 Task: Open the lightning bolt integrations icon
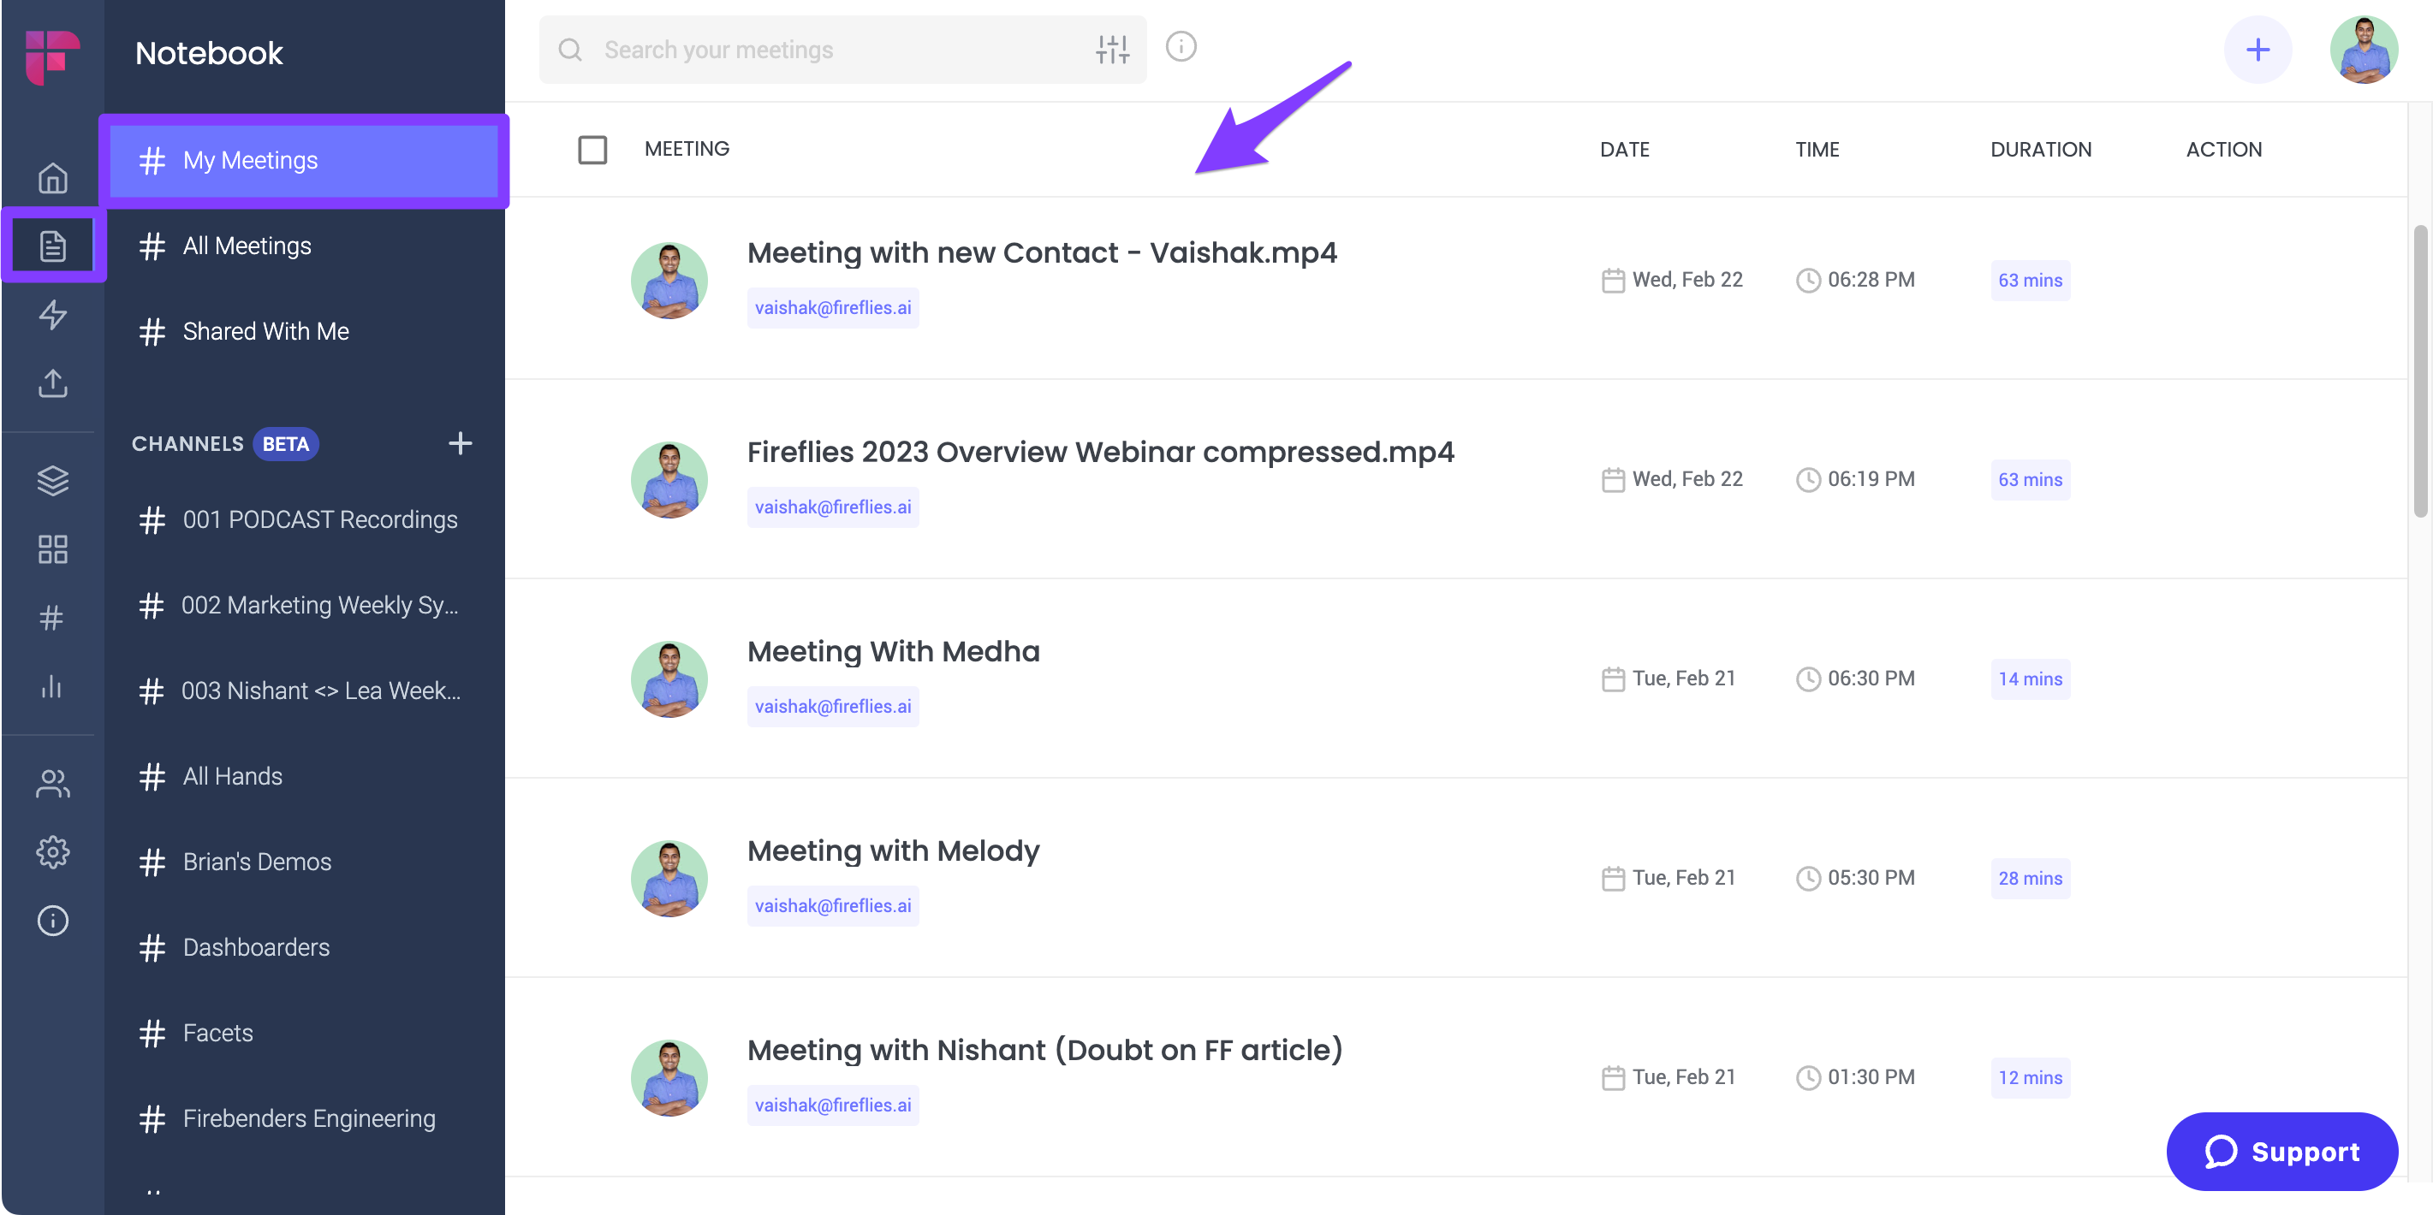[x=53, y=314]
